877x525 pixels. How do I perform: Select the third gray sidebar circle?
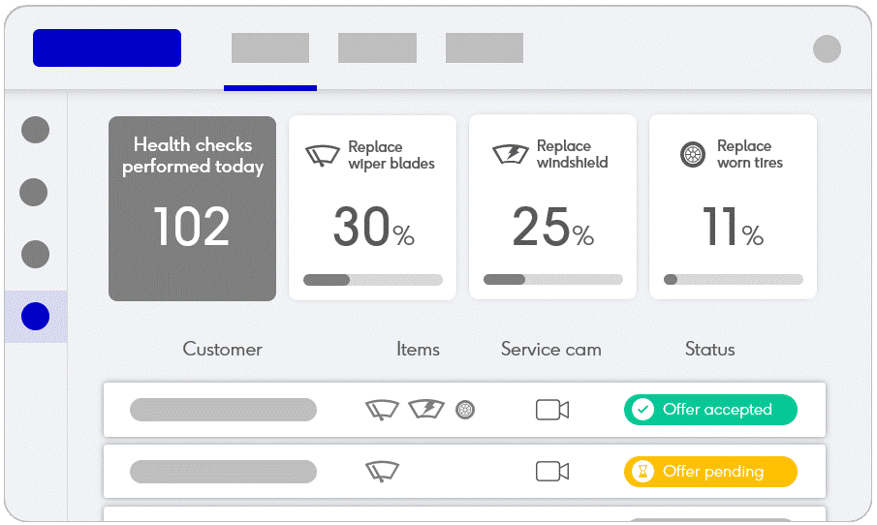[35, 255]
